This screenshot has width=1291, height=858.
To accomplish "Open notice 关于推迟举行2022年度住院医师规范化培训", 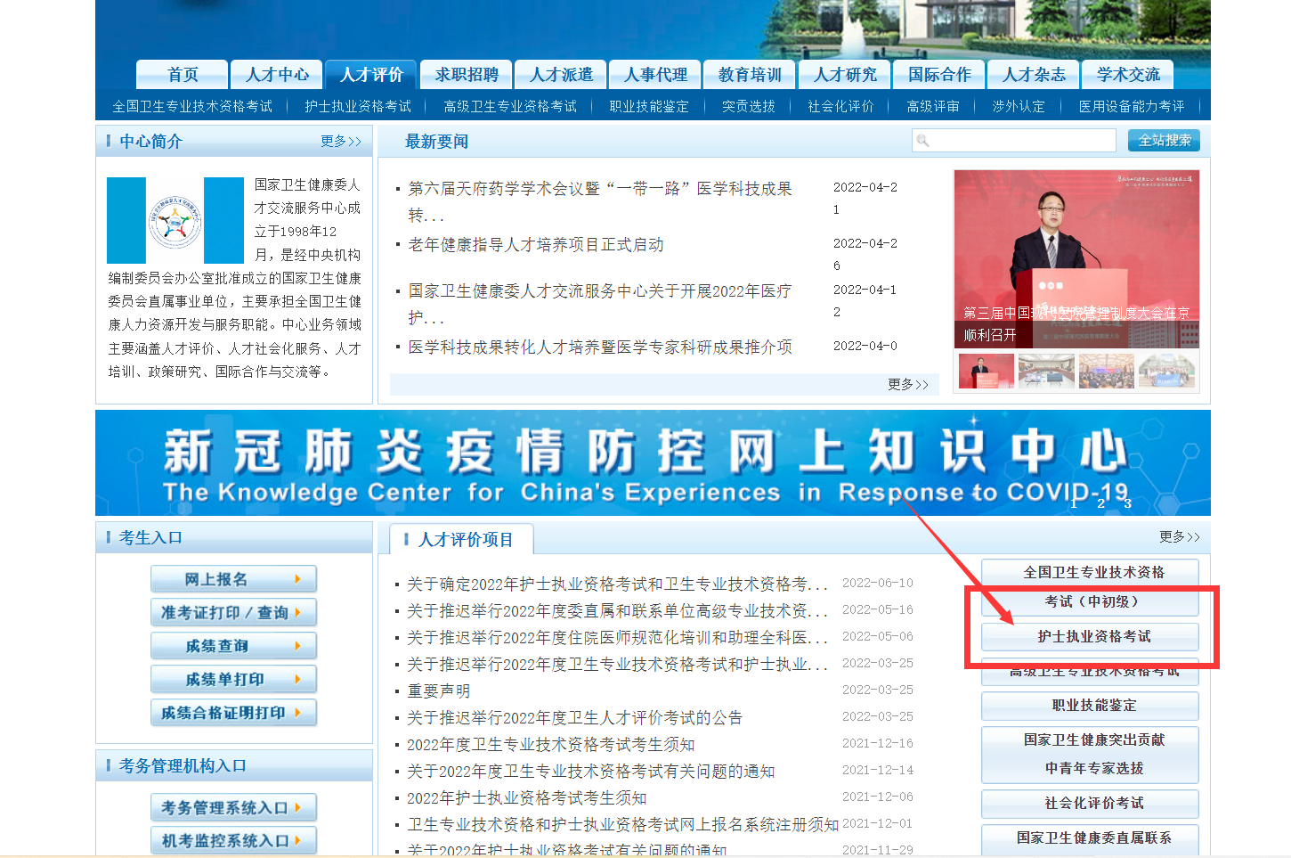I will tap(617, 638).
